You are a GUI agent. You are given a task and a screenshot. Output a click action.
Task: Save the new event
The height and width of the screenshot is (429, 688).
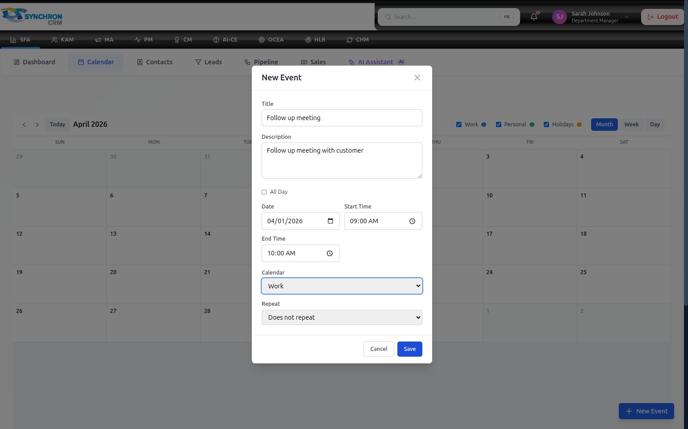point(410,349)
